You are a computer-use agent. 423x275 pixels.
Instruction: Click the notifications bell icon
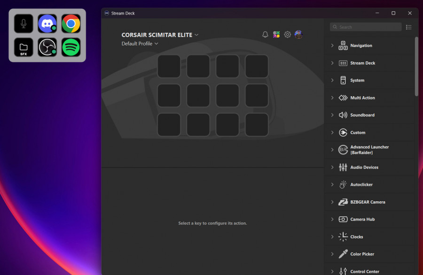pos(265,35)
